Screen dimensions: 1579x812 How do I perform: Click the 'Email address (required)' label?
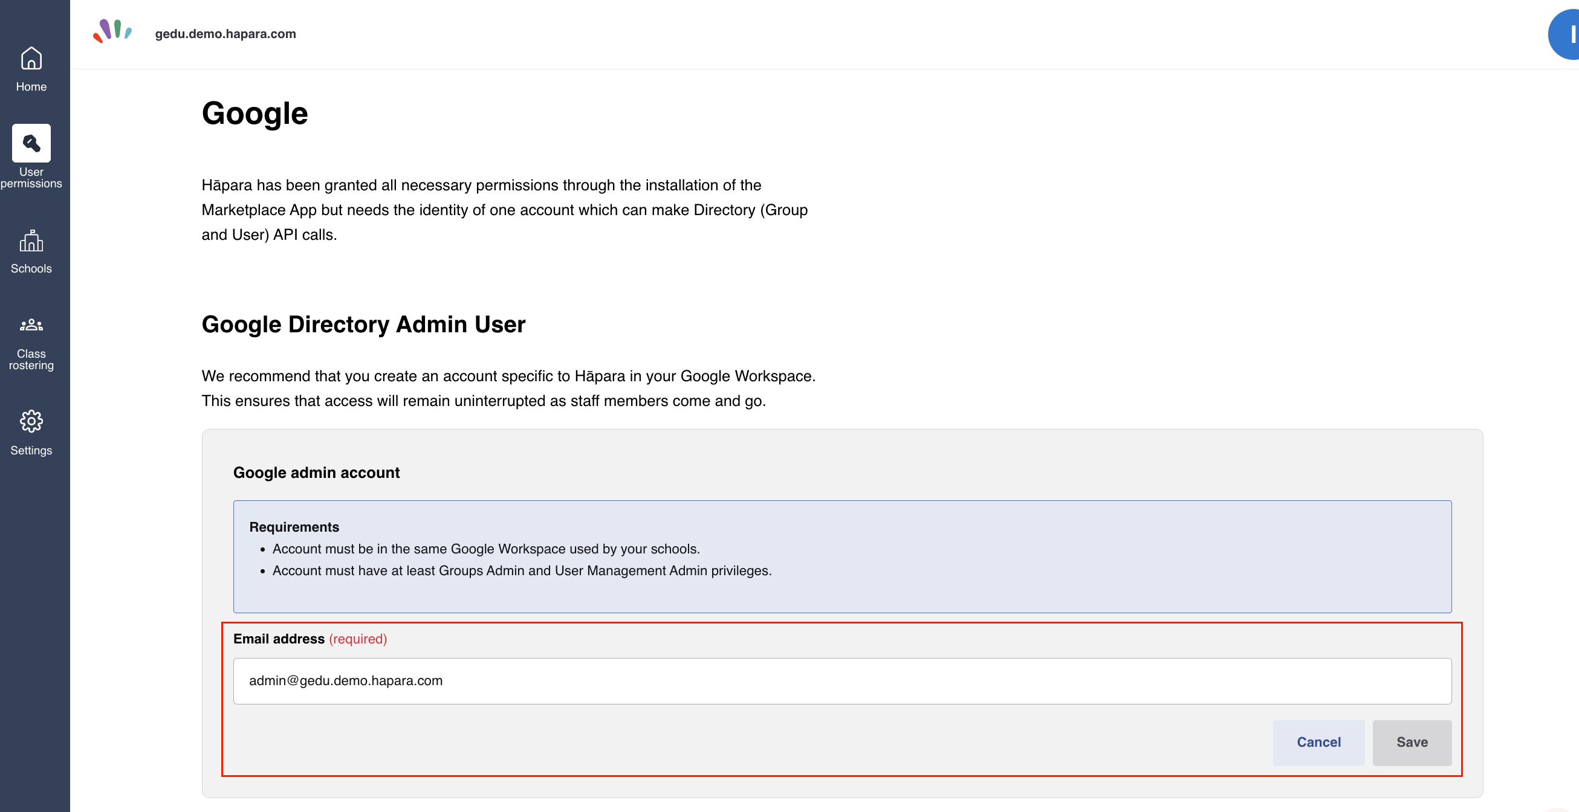310,639
